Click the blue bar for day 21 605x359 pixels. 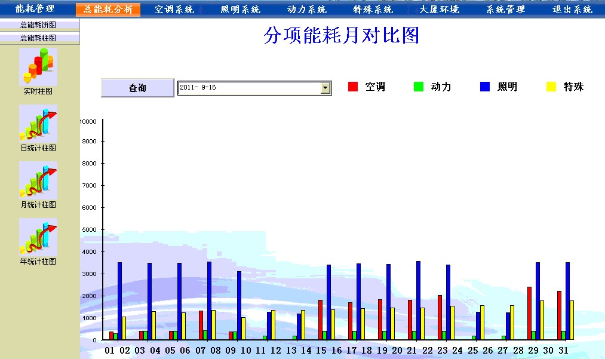tap(418, 300)
